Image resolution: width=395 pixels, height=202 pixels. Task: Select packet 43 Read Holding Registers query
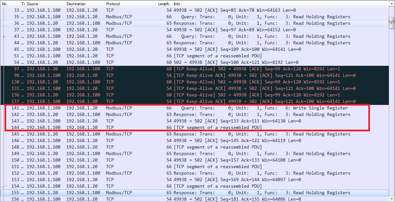pyautogui.click(x=194, y=36)
